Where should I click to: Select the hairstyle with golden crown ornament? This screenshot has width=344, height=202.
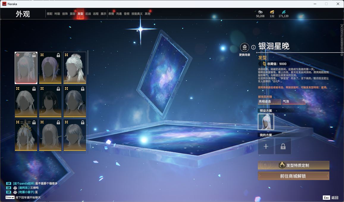pos(26,135)
